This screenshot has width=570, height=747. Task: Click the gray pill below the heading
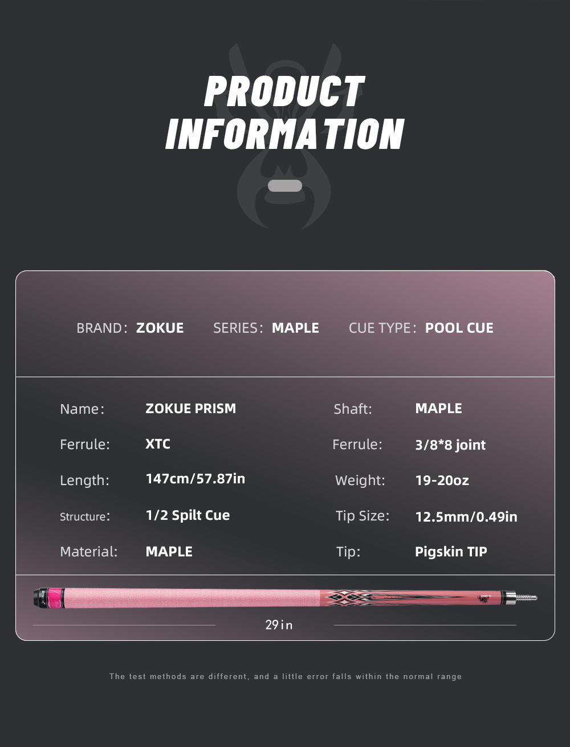coord(285,185)
